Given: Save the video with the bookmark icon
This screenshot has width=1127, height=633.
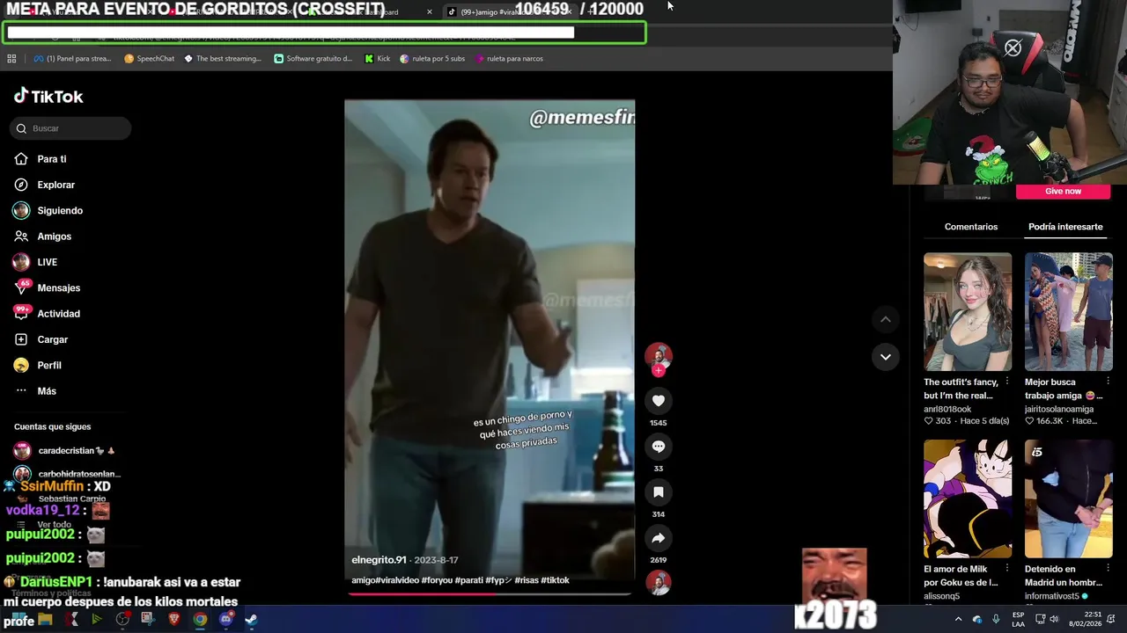Looking at the screenshot, I should tap(658, 492).
